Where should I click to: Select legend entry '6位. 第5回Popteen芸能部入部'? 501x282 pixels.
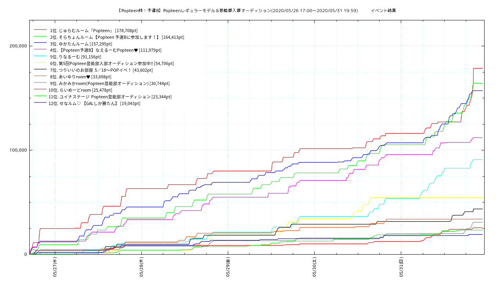[112, 63]
